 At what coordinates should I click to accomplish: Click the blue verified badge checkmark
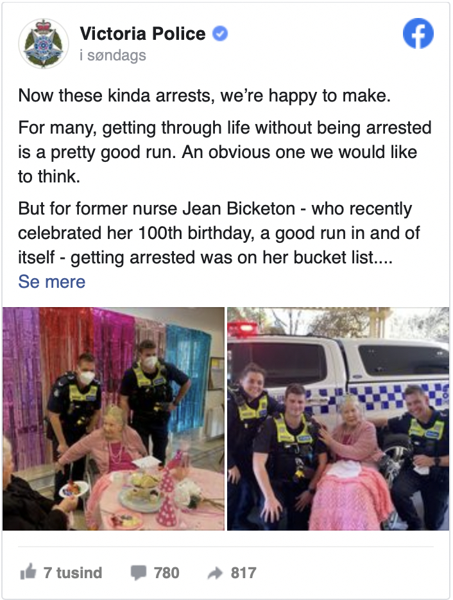(220, 33)
